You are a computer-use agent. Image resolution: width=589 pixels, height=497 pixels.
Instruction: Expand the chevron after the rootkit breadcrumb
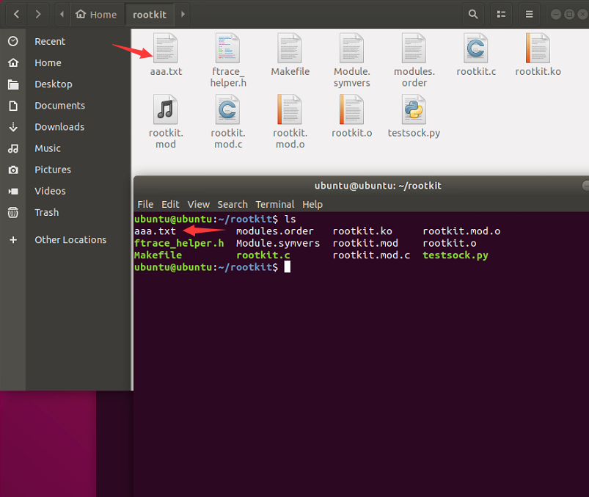(181, 14)
